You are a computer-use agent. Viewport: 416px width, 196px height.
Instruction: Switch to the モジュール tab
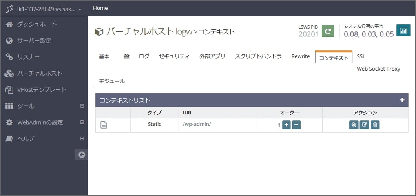pos(112,81)
